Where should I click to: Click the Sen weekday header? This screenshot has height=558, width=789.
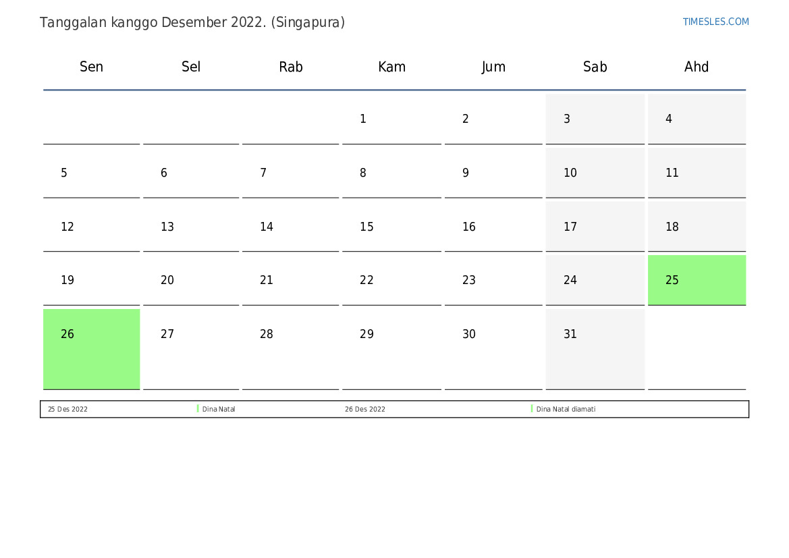click(x=91, y=67)
